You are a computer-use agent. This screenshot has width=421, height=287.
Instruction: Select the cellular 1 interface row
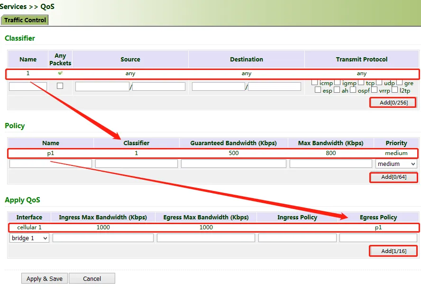coord(213,227)
